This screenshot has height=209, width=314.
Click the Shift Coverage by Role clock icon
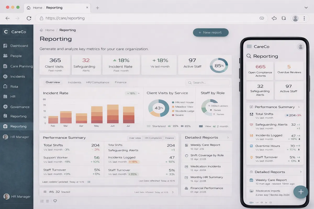point(186,155)
